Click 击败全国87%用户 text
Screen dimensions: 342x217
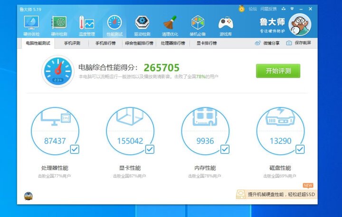coord(129,176)
